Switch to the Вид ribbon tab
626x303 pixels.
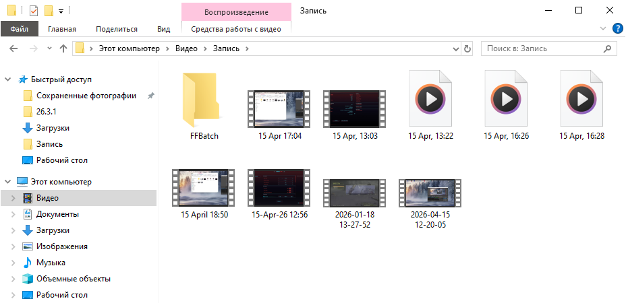click(164, 29)
